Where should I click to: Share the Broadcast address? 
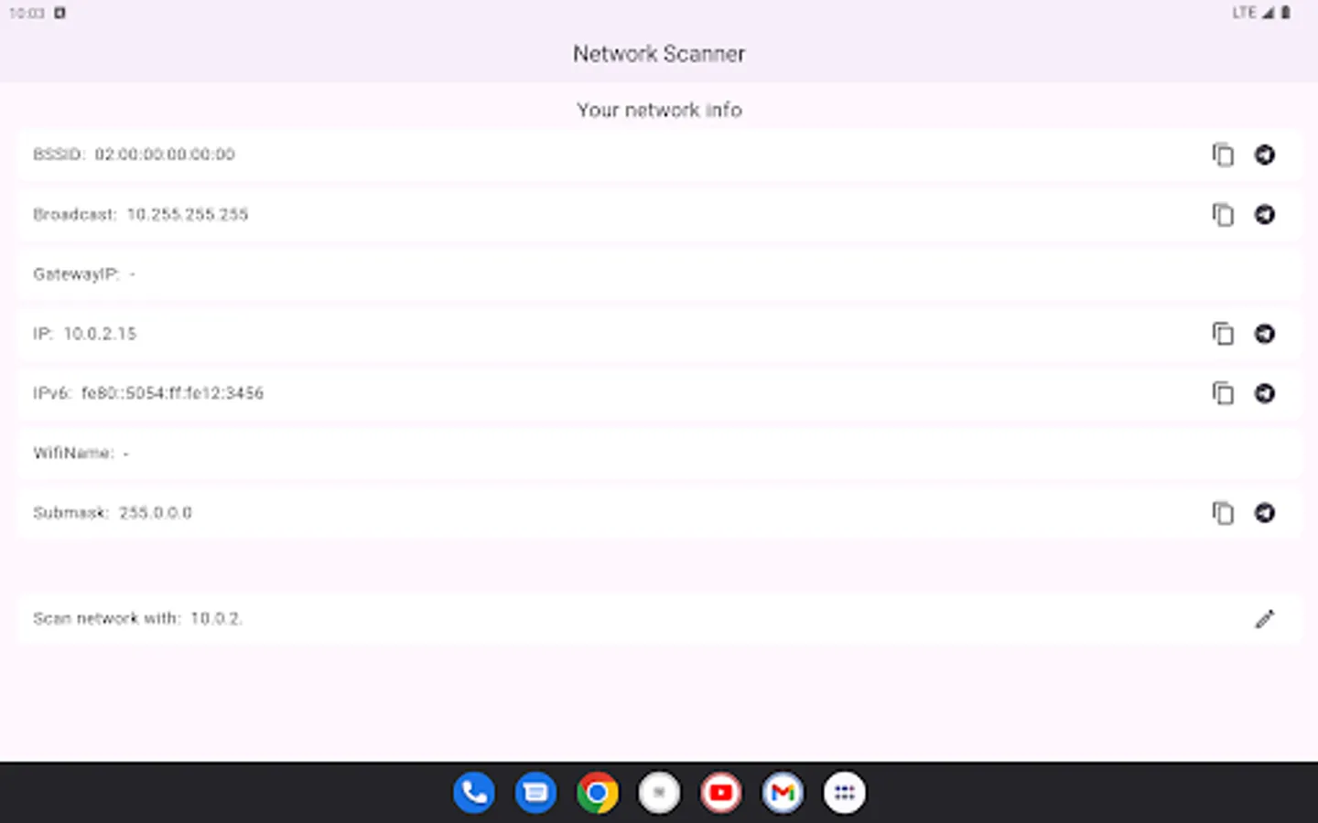1265,214
